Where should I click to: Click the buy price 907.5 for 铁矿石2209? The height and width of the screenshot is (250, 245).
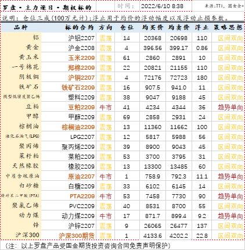pyautogui.click(x=153, y=88)
